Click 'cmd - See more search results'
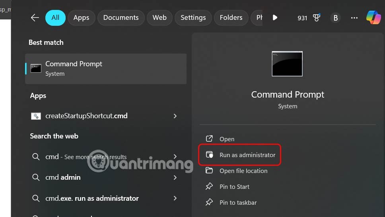385x217 pixels. [86, 157]
